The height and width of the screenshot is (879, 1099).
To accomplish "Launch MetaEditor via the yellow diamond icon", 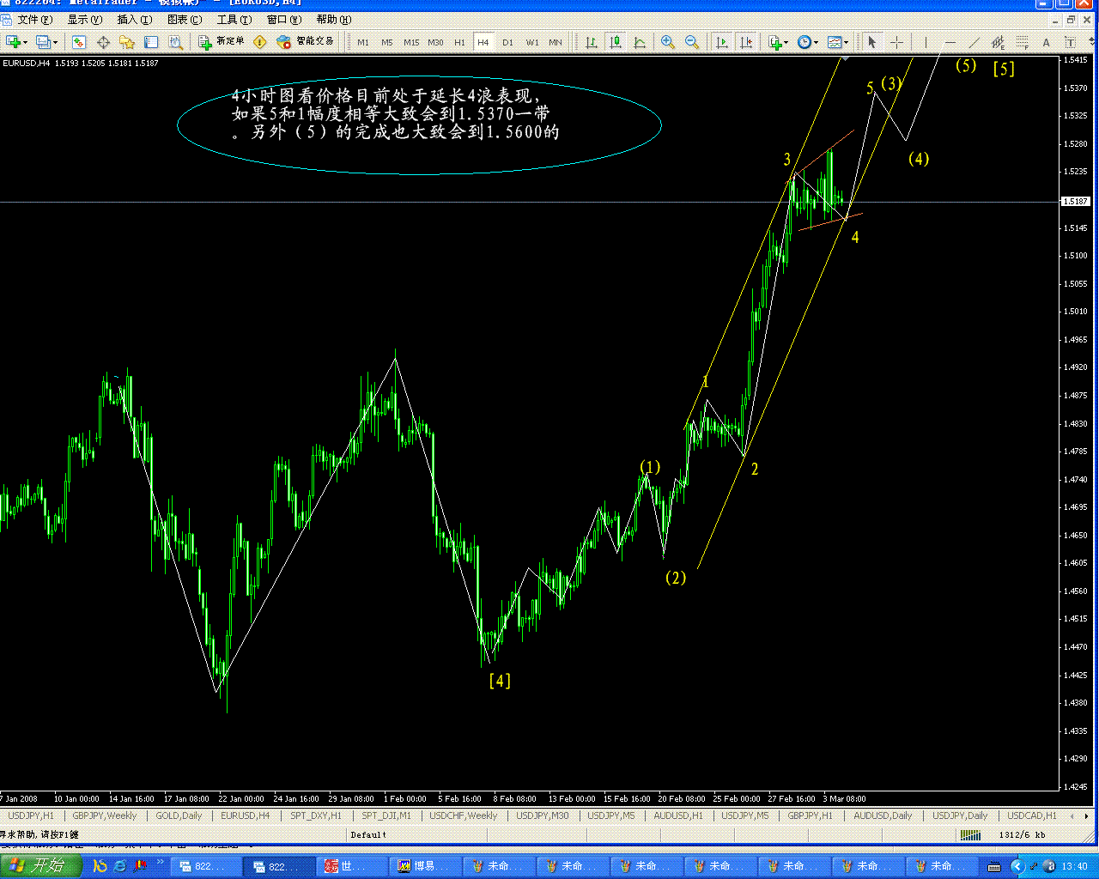I will click(260, 41).
